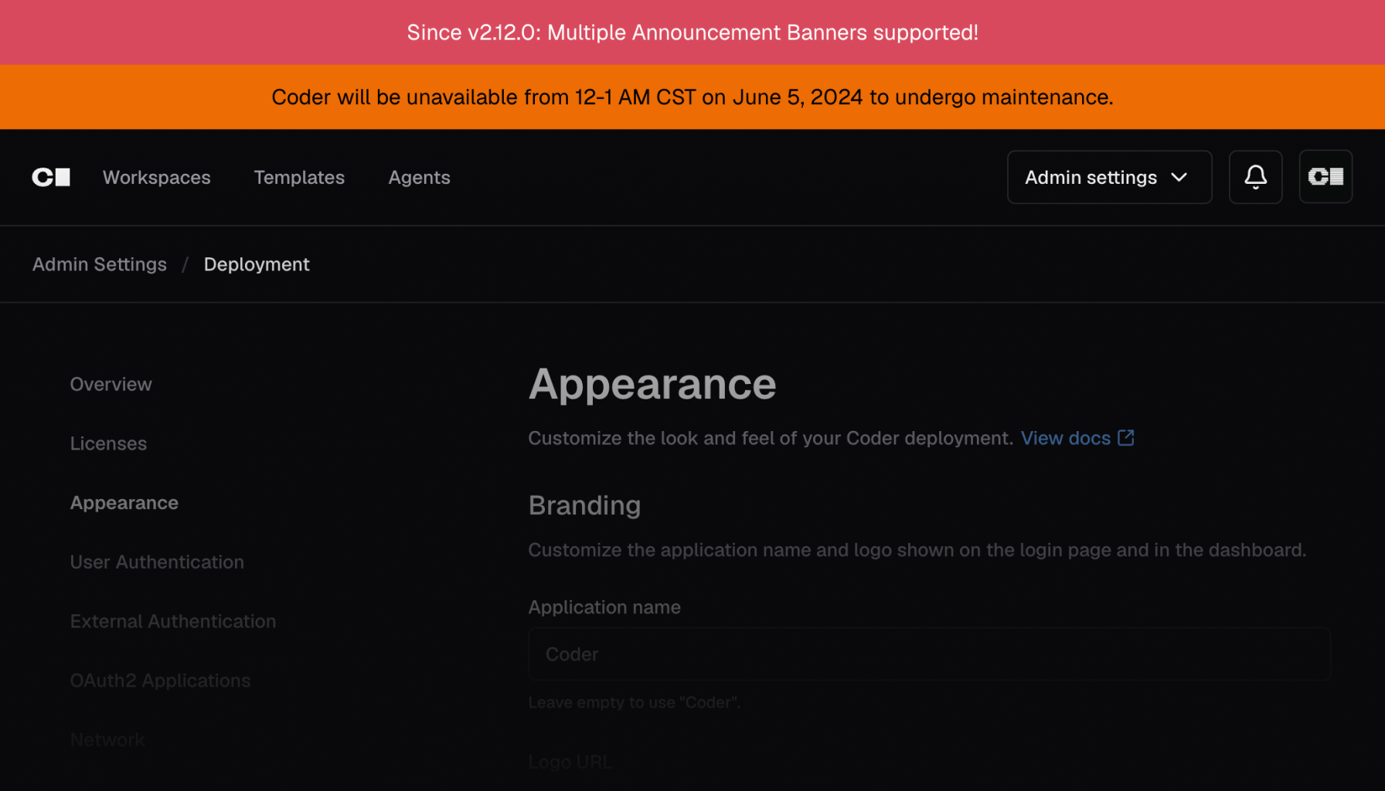Click the red v2.12.0 announcement banner
Viewport: 1385px width, 791px height.
pyautogui.click(x=692, y=32)
